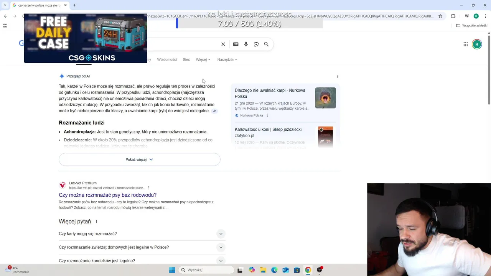Open the Windows Start menu

tap(172, 270)
